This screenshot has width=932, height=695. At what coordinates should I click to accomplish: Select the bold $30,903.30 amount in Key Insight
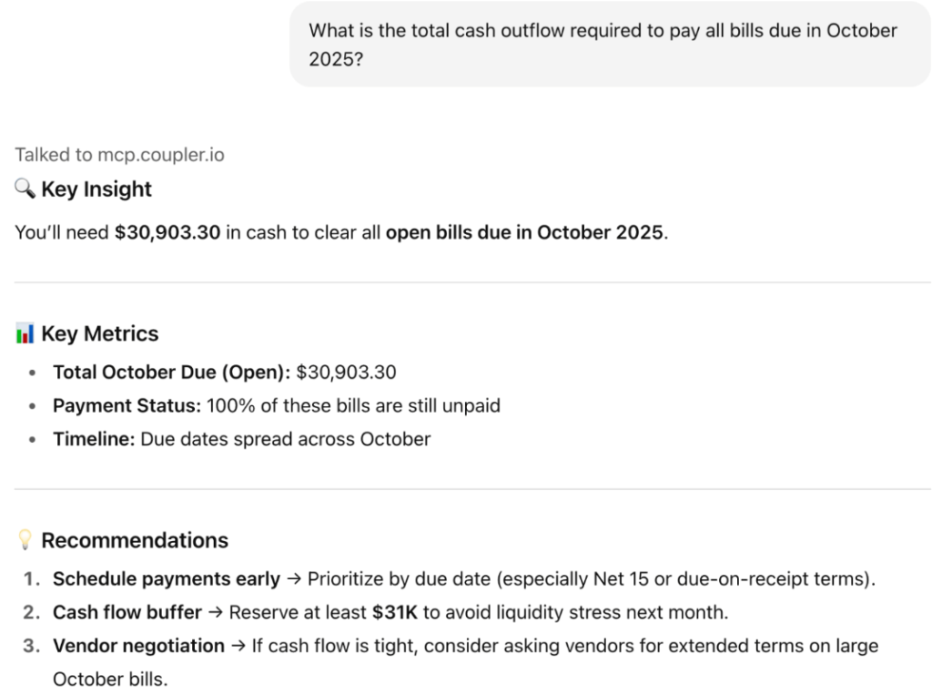[167, 232]
